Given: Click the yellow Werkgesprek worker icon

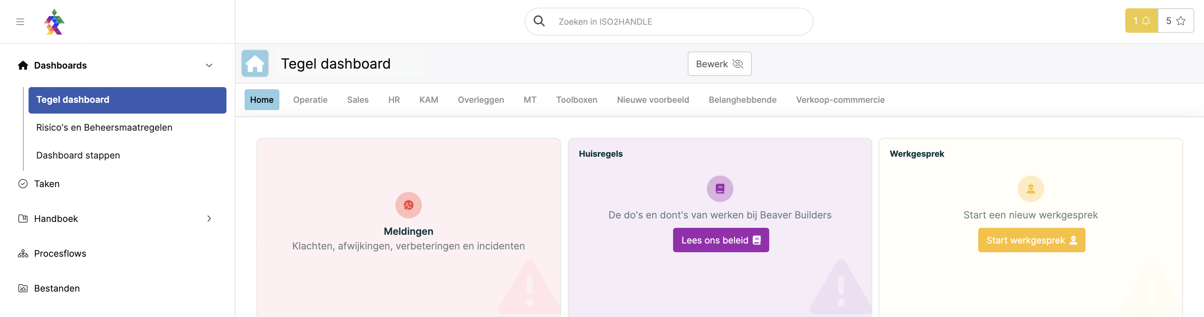Looking at the screenshot, I should pos(1031,189).
